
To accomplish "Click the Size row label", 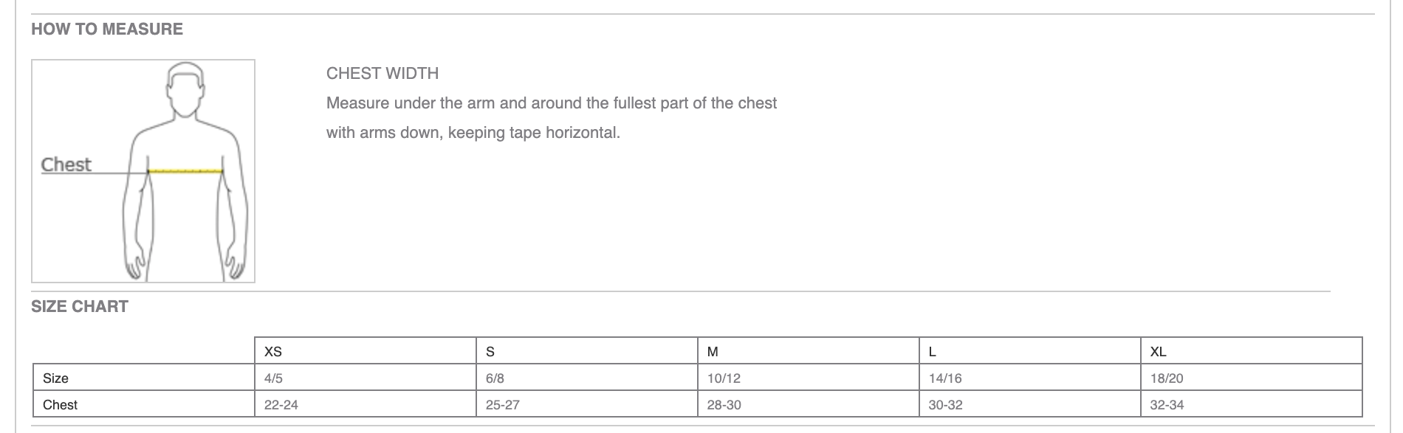I will click(x=56, y=378).
